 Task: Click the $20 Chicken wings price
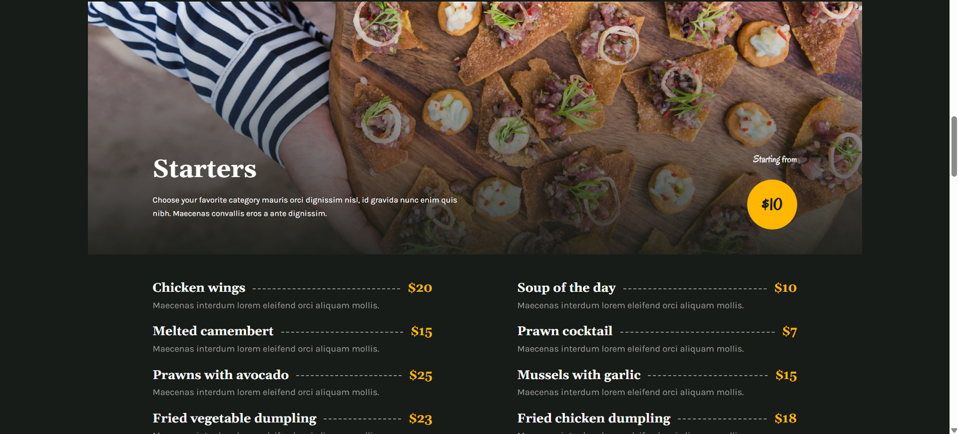(x=420, y=288)
